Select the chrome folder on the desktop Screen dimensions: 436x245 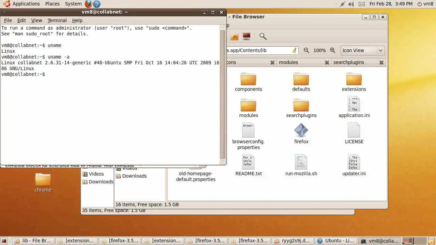43,179
